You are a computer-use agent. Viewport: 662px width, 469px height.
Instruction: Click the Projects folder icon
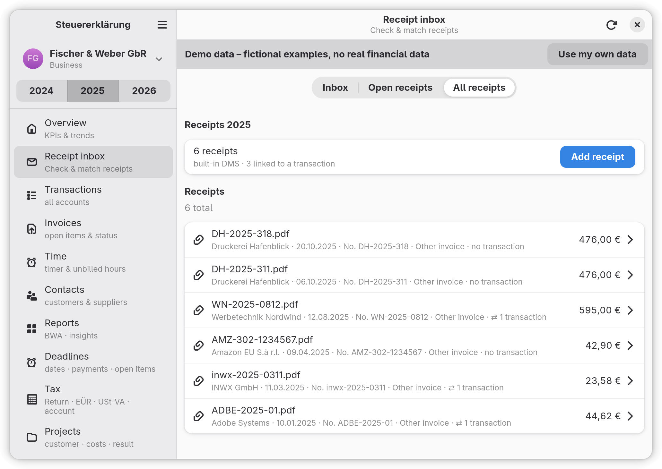point(32,437)
